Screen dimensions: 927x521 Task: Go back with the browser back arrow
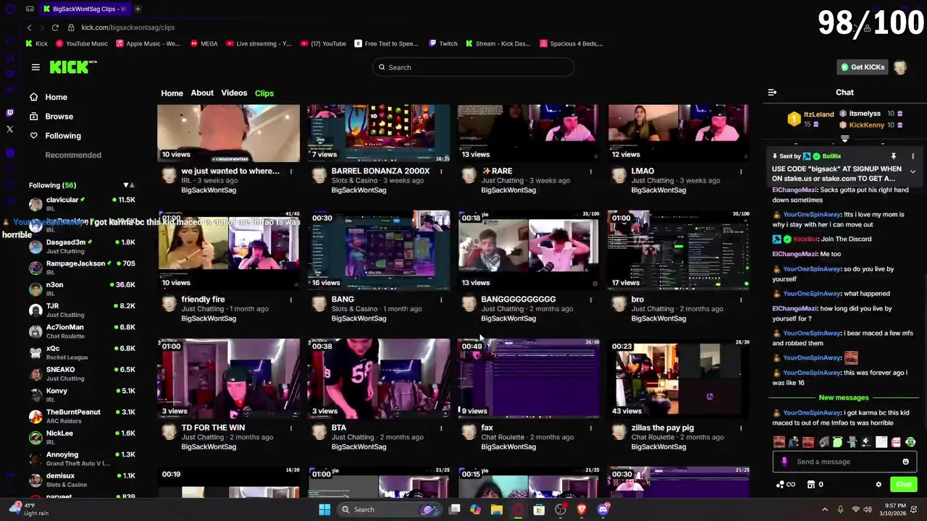point(29,27)
